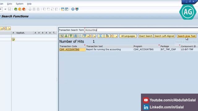This screenshot has height=111, width=198.
Task: Click the Find binoculars icon in the standard toolbar
Action: pyautogui.click(x=34, y=9)
